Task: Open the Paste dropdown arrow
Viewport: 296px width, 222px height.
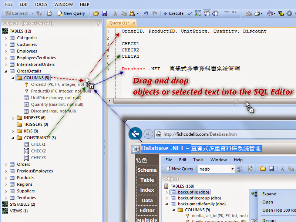Action: tap(138, 13)
